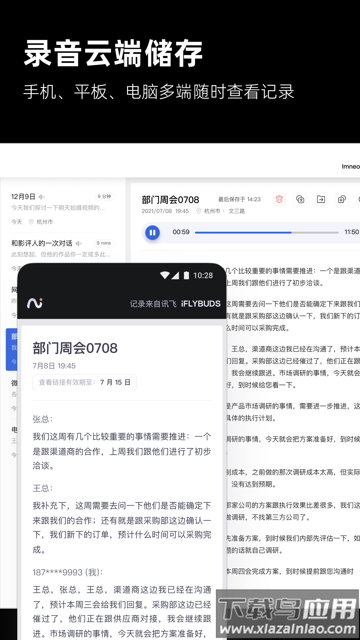The width and height of the screenshot is (360, 640).
Task: Click the current time 00:59 label
Action: coord(181,232)
